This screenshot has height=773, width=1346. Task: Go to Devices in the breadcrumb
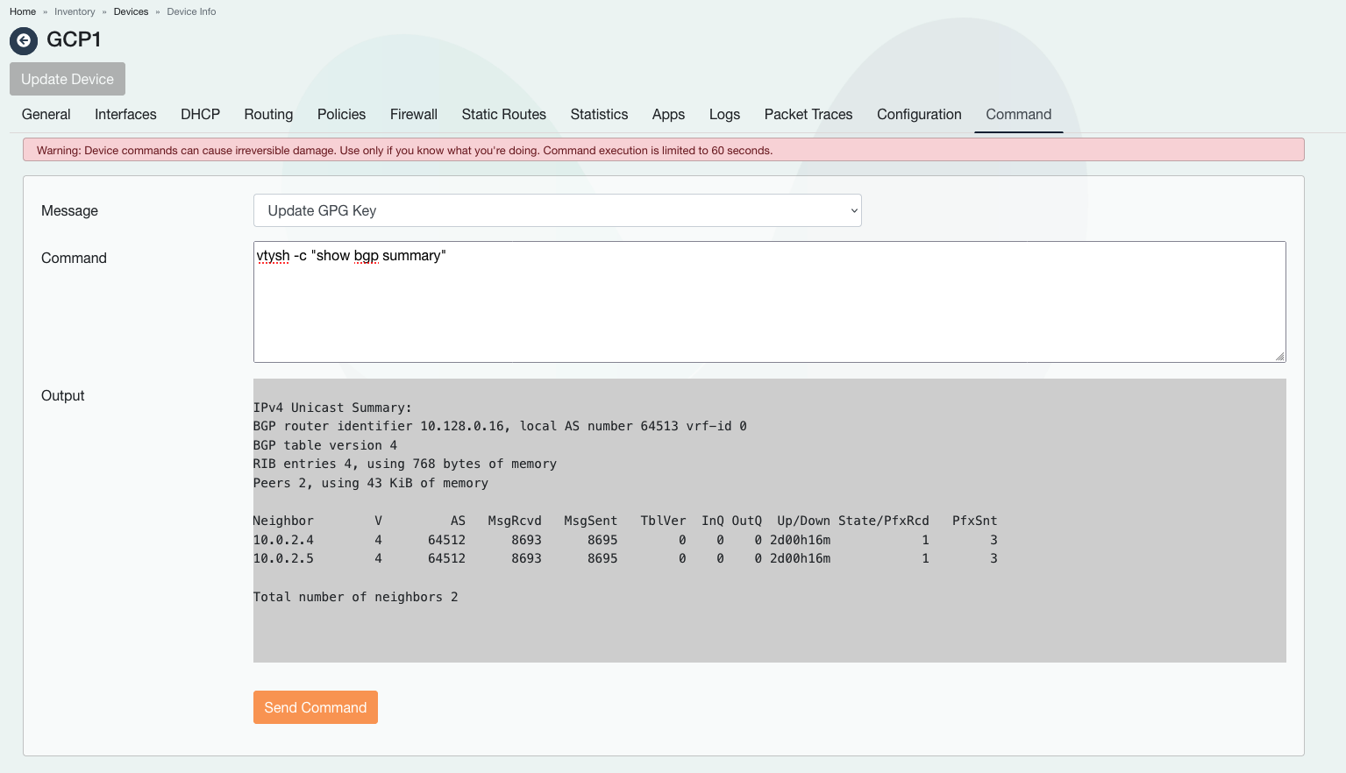131,11
